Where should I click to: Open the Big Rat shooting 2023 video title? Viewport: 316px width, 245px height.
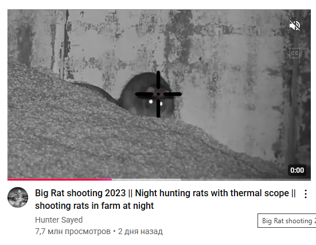[x=165, y=199]
